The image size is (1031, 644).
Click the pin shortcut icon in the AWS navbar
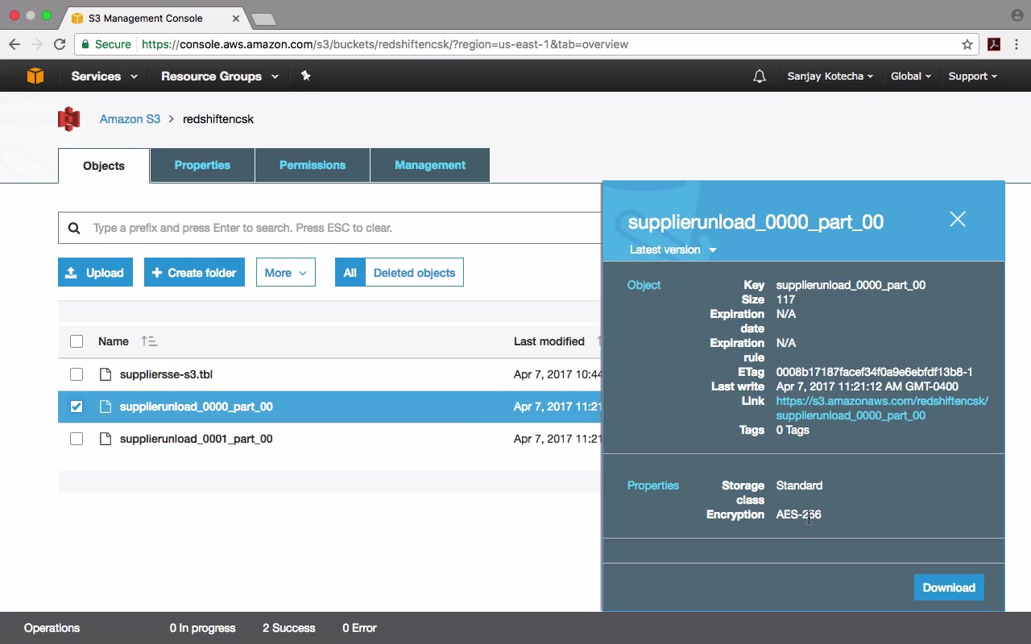click(305, 76)
